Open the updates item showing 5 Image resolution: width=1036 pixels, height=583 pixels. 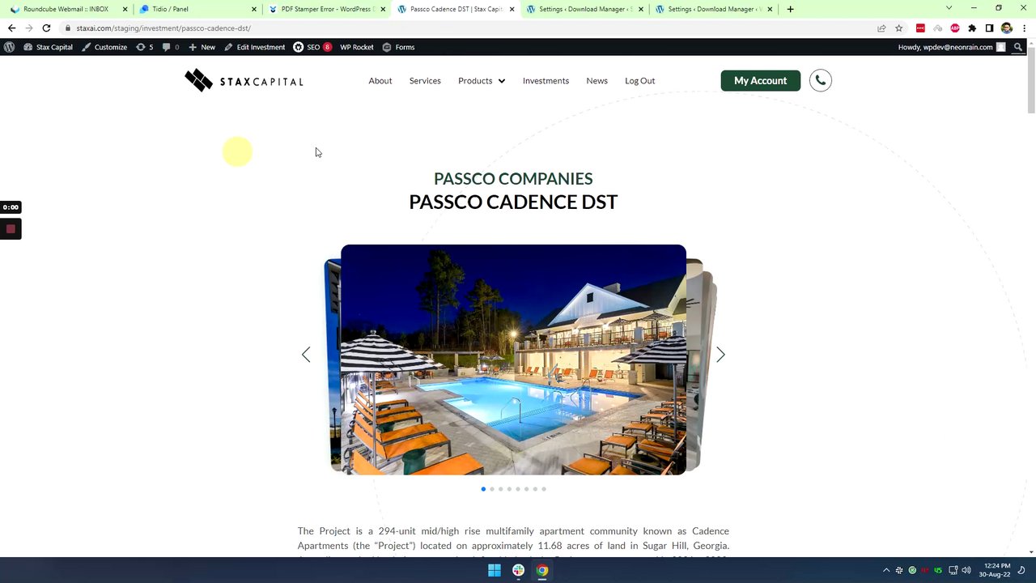(x=145, y=47)
